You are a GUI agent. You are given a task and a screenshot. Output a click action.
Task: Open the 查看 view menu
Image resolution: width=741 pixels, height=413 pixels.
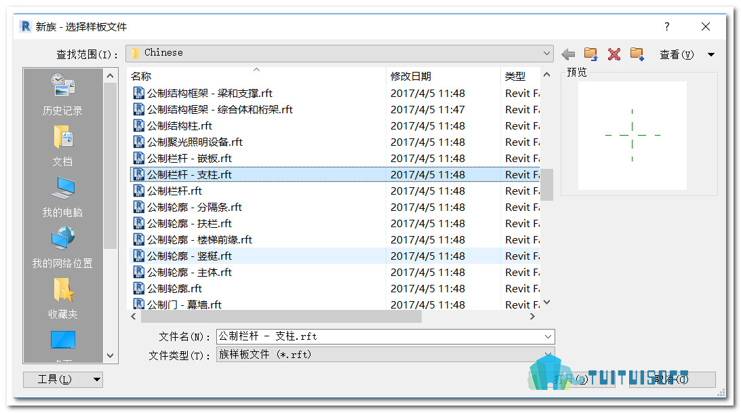[677, 54]
